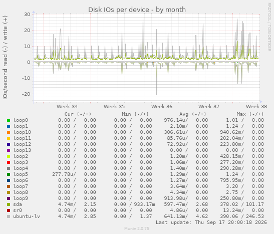This screenshot has width=274, height=234.
Task: Click the 'Min (-/+)' column header
Action: click(x=135, y=114)
